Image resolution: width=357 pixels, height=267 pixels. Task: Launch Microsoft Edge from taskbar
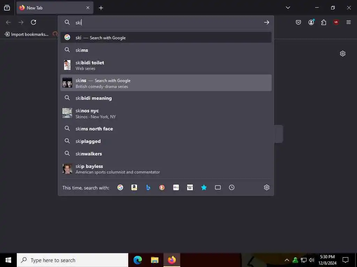point(137,260)
